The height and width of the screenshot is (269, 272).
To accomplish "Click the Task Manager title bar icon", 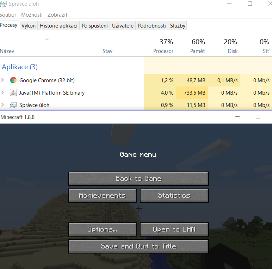I will coord(3,4).
